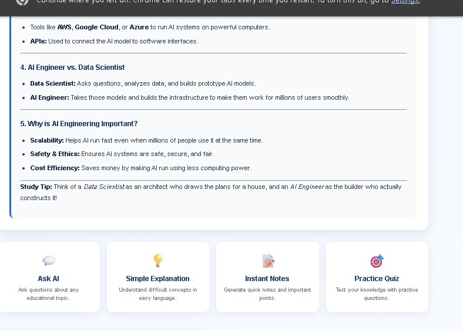Click the Ask AI speech bubble icon
Viewport: 463px width, 331px height.
(x=48, y=261)
